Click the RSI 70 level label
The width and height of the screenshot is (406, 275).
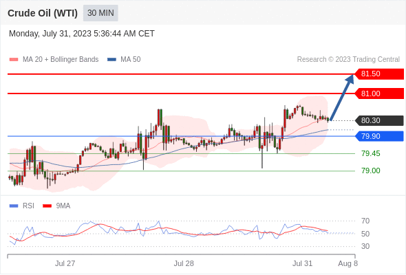365,221
